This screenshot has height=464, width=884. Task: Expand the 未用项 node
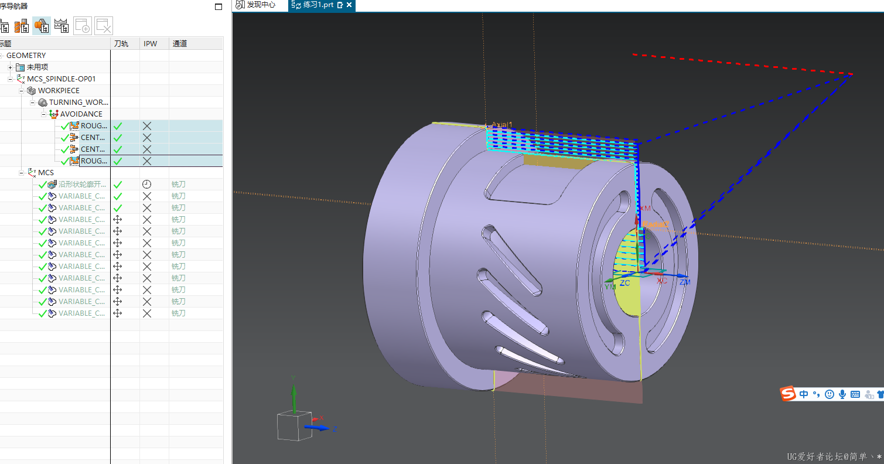tap(10, 67)
